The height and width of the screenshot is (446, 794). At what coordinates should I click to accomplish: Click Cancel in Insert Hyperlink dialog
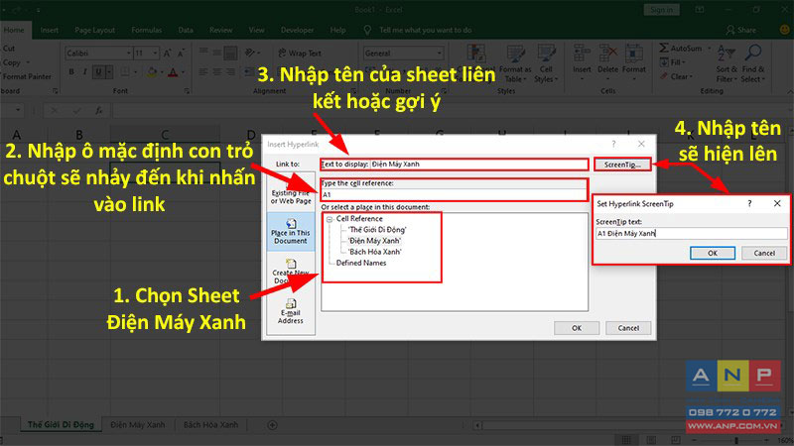[x=628, y=328]
